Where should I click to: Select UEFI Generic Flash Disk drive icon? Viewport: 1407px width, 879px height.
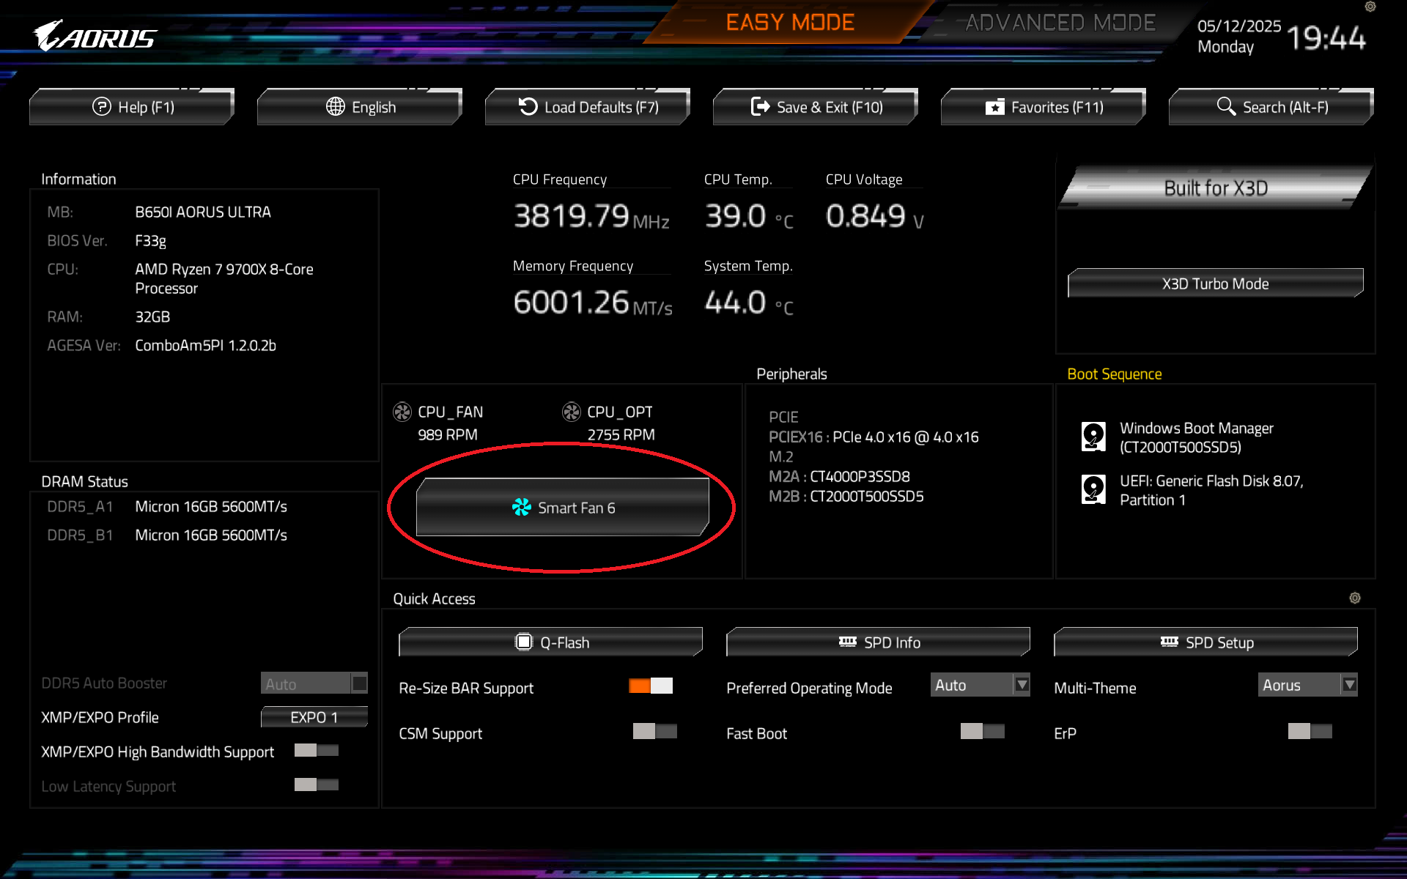coord(1093,489)
